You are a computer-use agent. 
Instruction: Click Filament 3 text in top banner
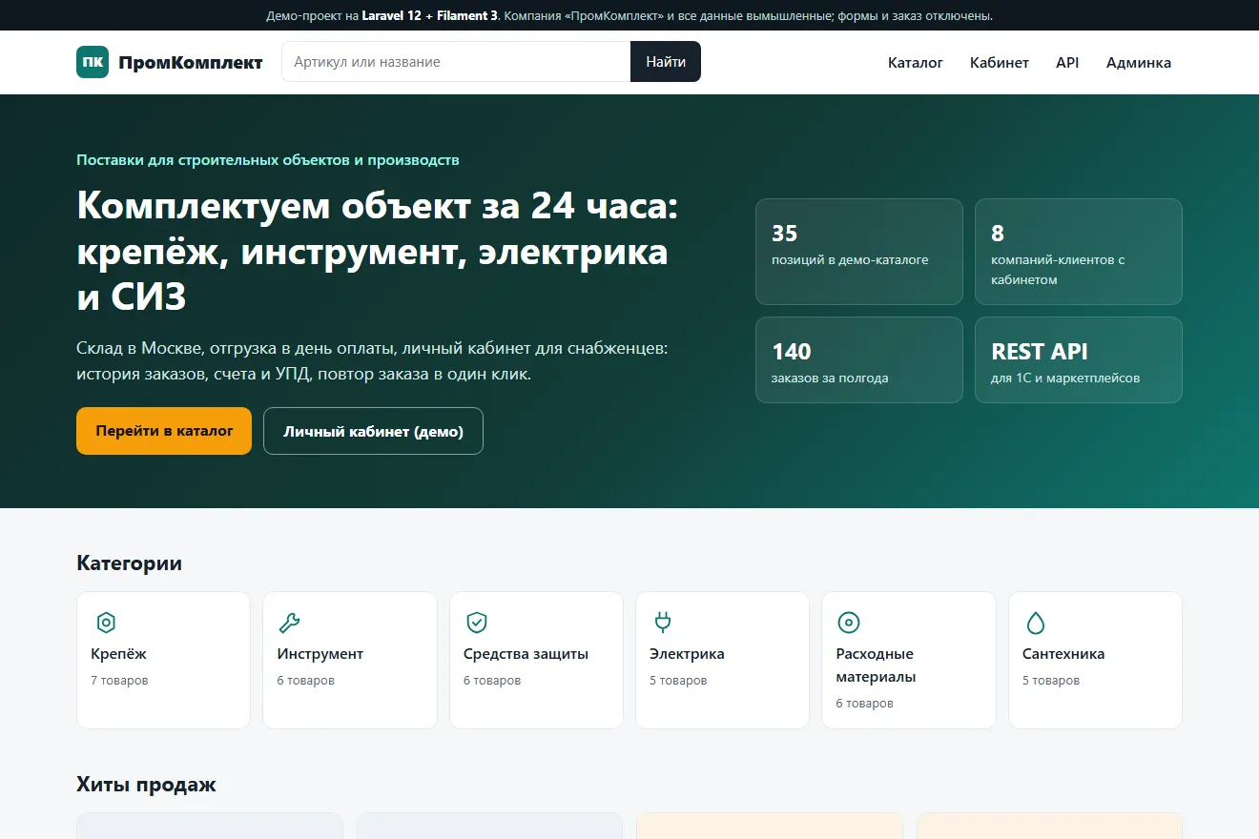point(469,15)
